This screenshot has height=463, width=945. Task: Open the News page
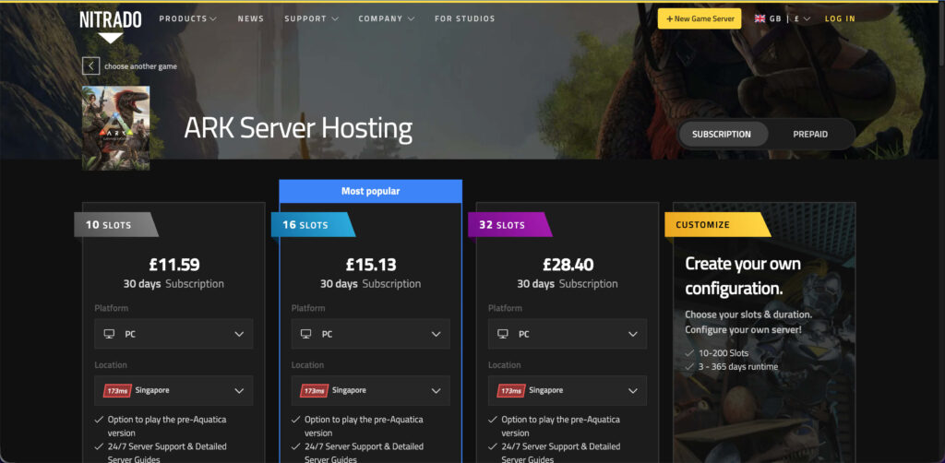pos(251,18)
